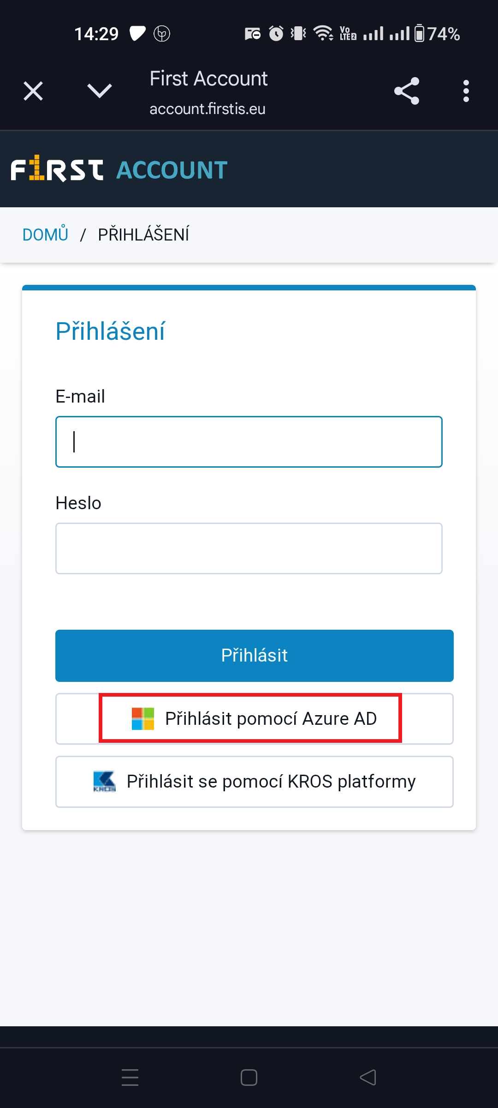Tap the First Account page title
Image resolution: width=498 pixels, height=1108 pixels.
[208, 78]
